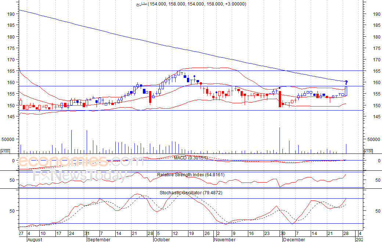
Task: Select the chart title with OHLC values
Action: point(191,4)
